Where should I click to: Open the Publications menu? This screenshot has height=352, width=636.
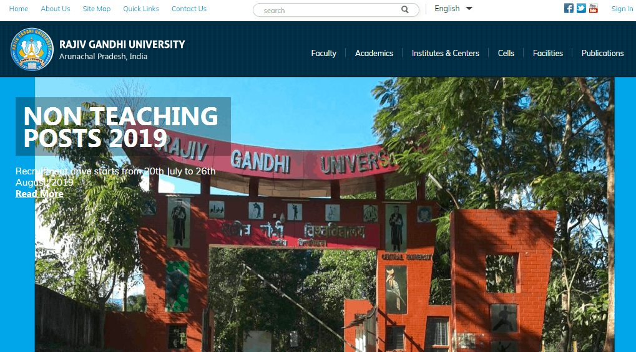point(602,53)
